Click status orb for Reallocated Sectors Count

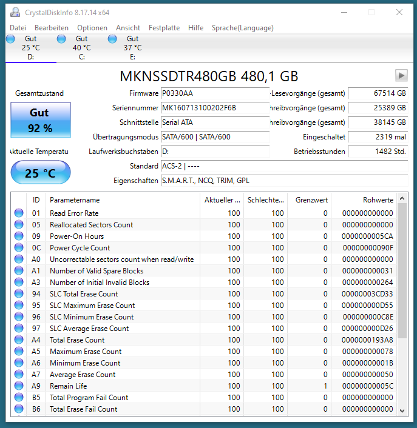coord(19,224)
